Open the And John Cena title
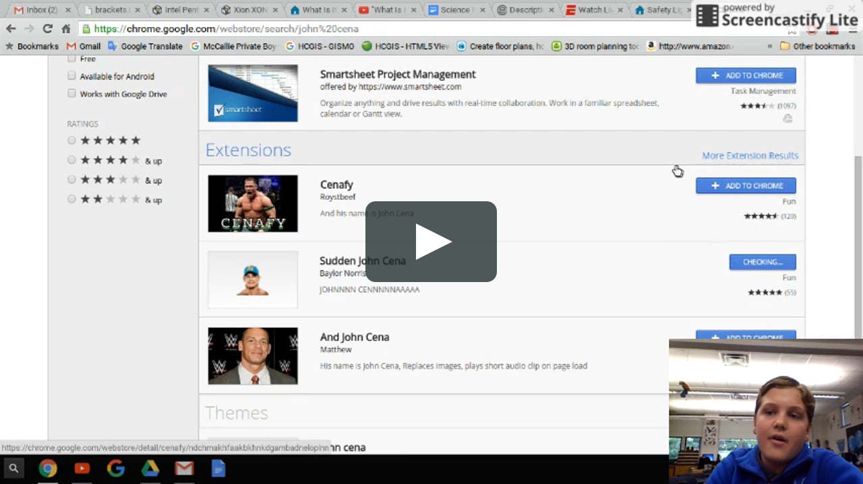Viewport: 863px width, 484px height. coord(355,337)
